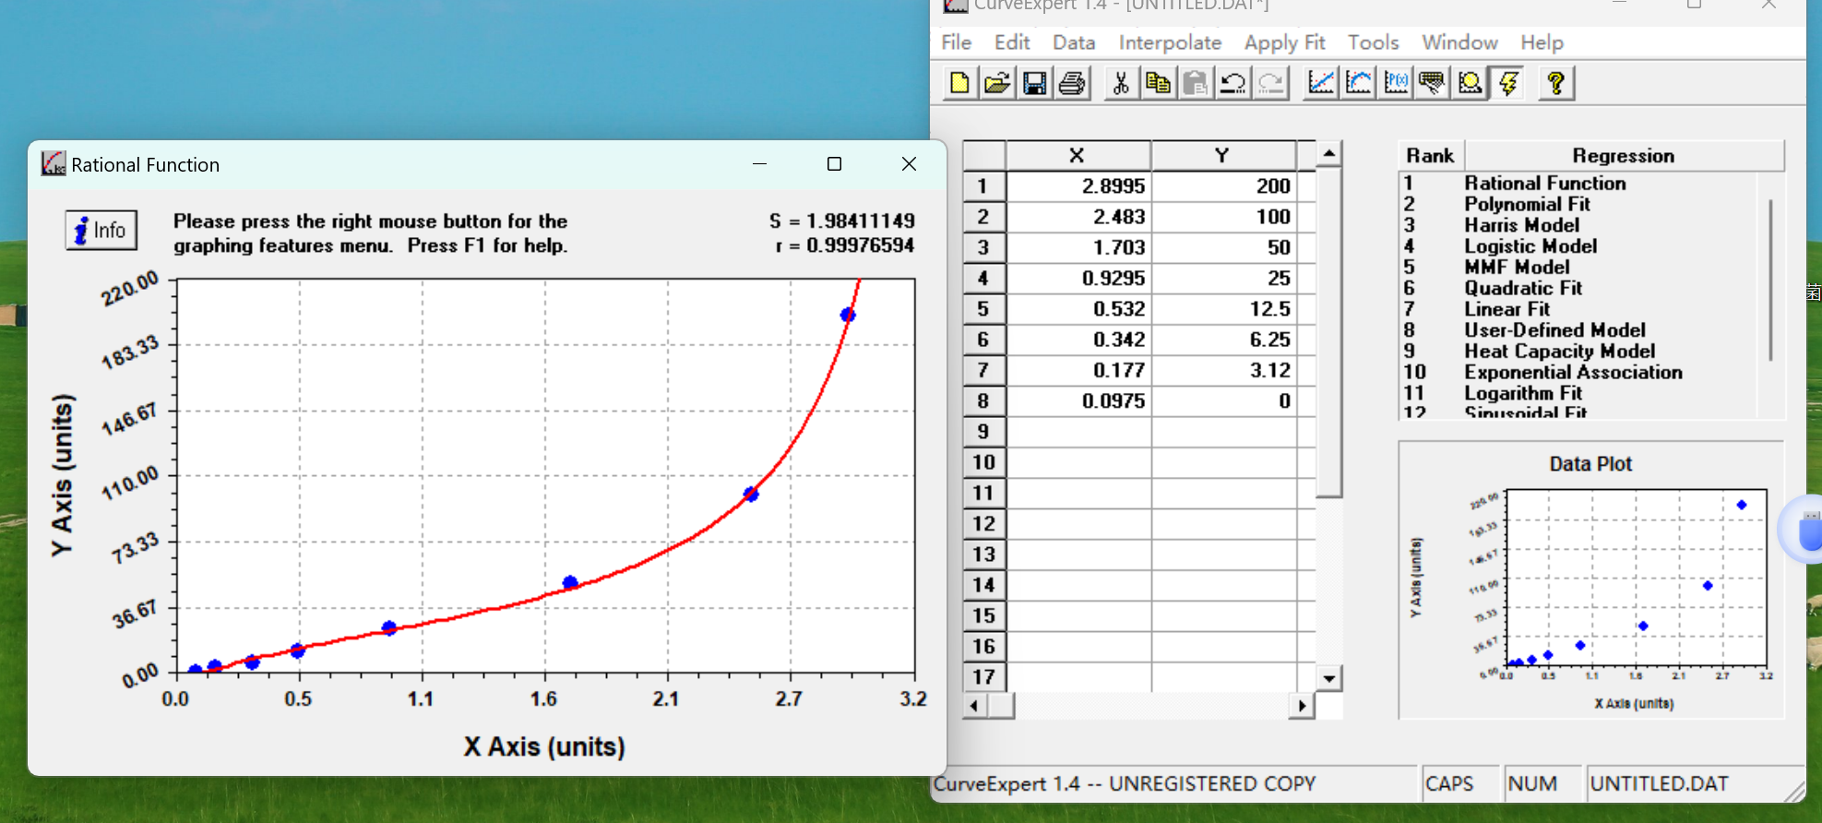Open the Apply Fit menu
The width and height of the screenshot is (1822, 823).
point(1283,42)
